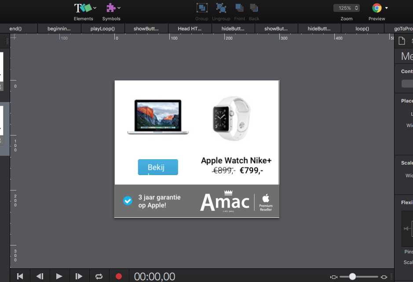Select the first showButt... tab

[146, 29]
